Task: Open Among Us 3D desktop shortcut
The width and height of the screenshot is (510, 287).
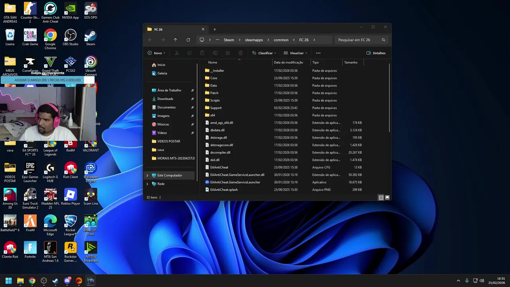Action: 10,199
